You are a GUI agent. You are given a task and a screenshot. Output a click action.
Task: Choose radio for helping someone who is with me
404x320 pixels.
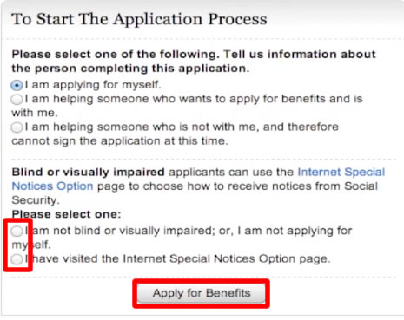(x=17, y=99)
